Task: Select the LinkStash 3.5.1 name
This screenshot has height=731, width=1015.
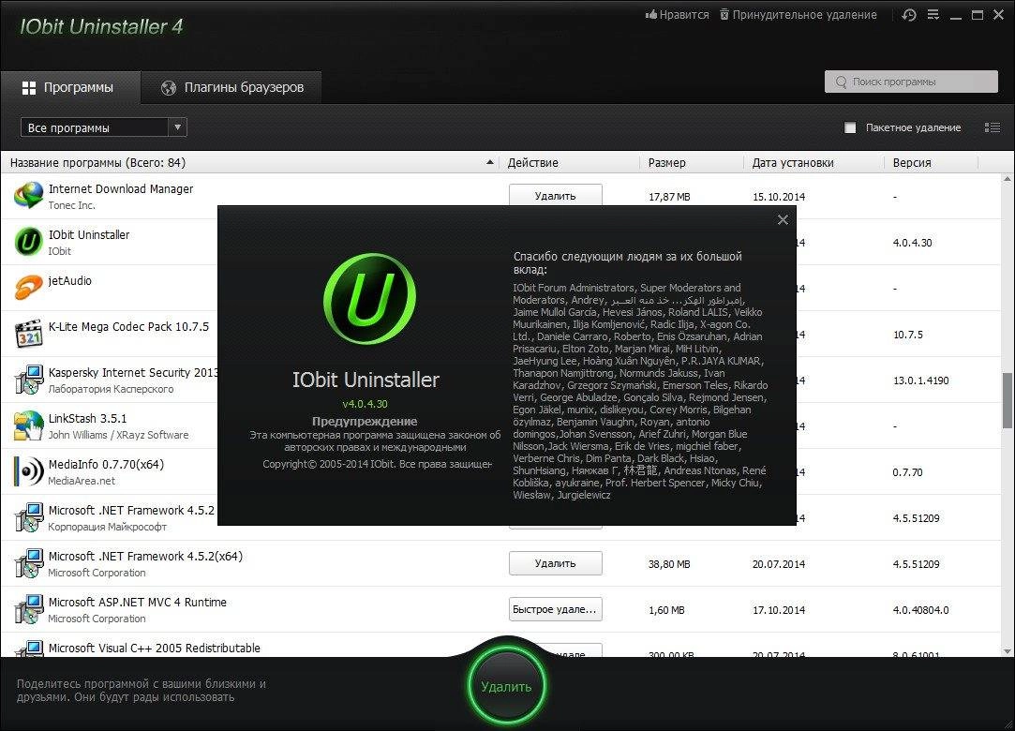Action: coord(87,419)
